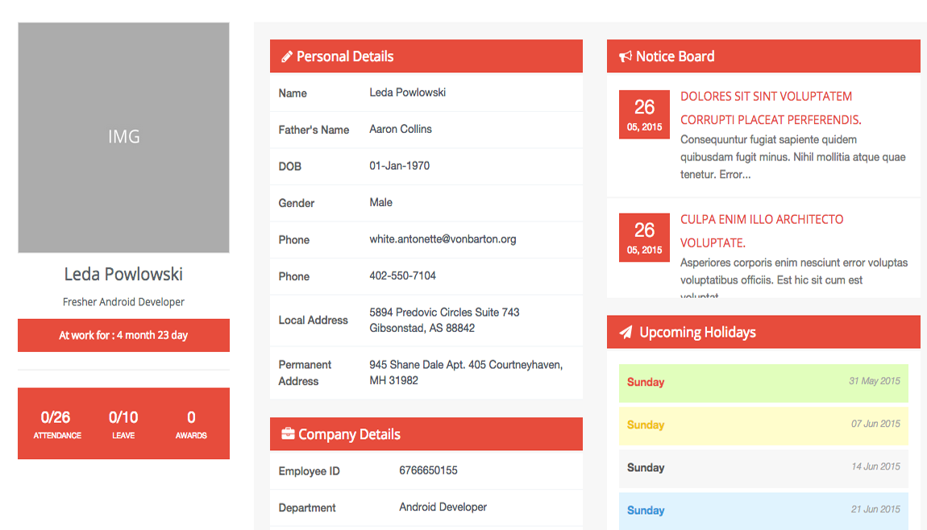This screenshot has width=927, height=530.
Task: Select the blue 21 Jun 2015 holiday
Action: coord(763,510)
